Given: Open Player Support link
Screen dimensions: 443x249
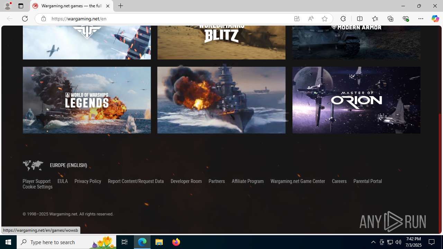Looking at the screenshot, I should (x=36, y=181).
